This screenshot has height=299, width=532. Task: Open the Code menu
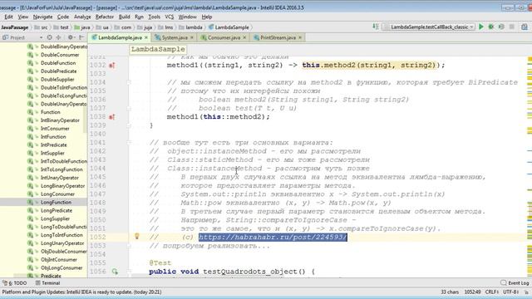coord(63,17)
